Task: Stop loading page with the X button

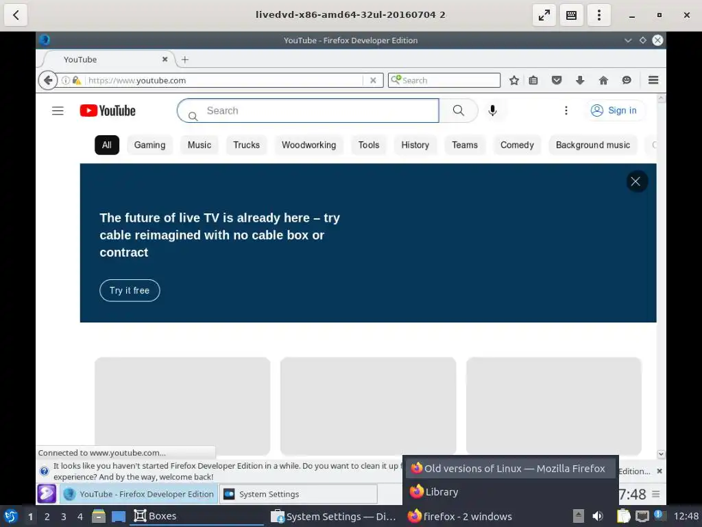Action: 373,80
